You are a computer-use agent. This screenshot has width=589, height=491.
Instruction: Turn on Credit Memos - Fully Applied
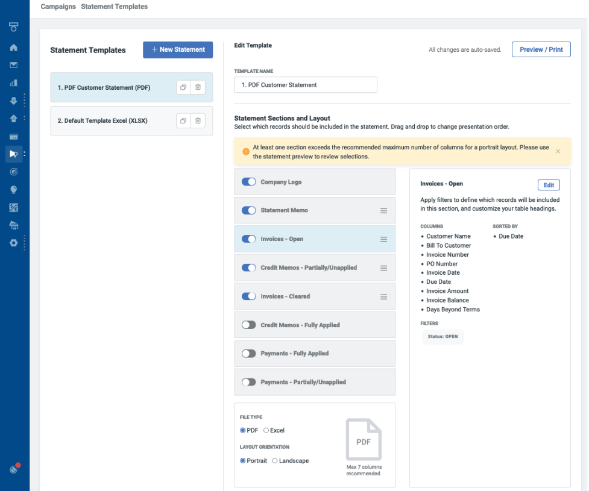click(x=249, y=325)
